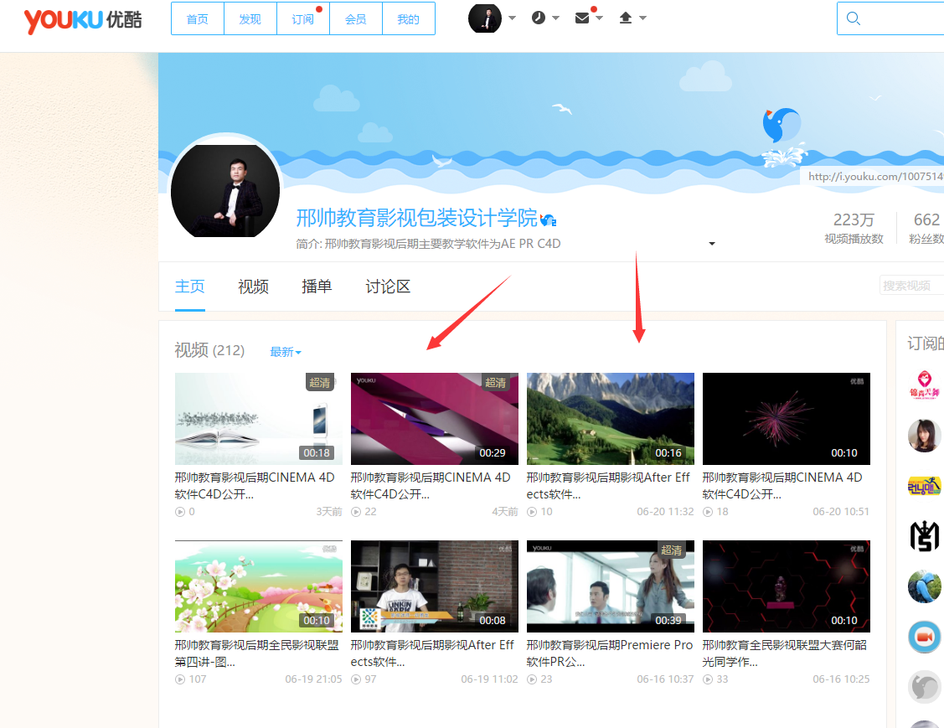Viewport: 944px width, 728px height.
Task: Expand the 最新 sort dropdown
Action: tap(286, 352)
